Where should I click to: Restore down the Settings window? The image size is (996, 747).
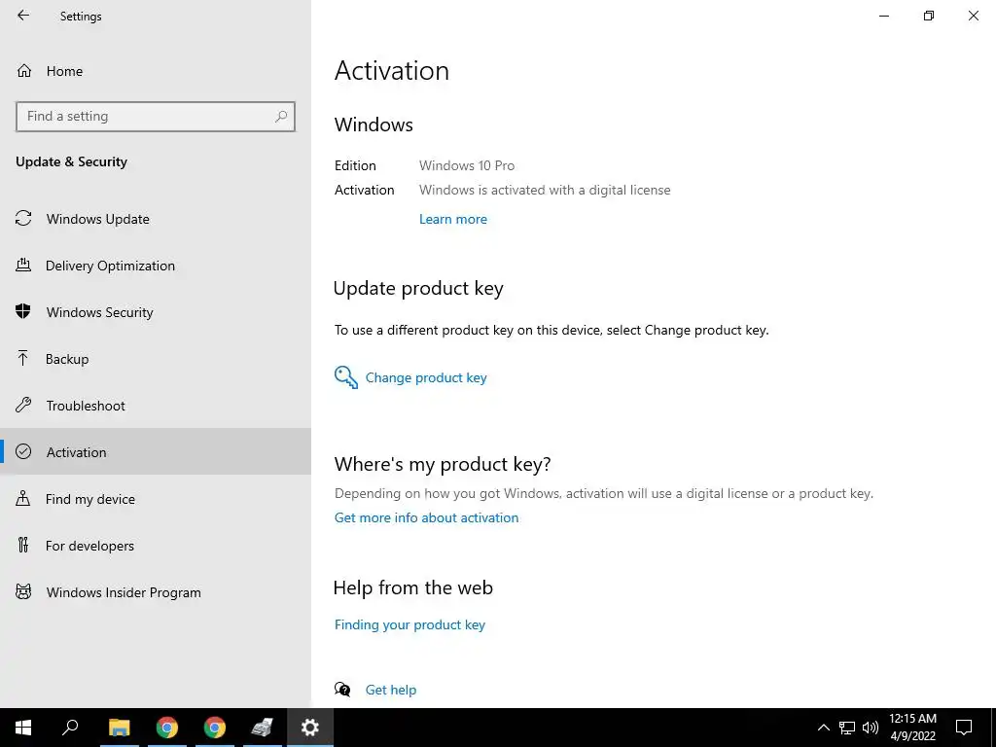[x=929, y=16]
